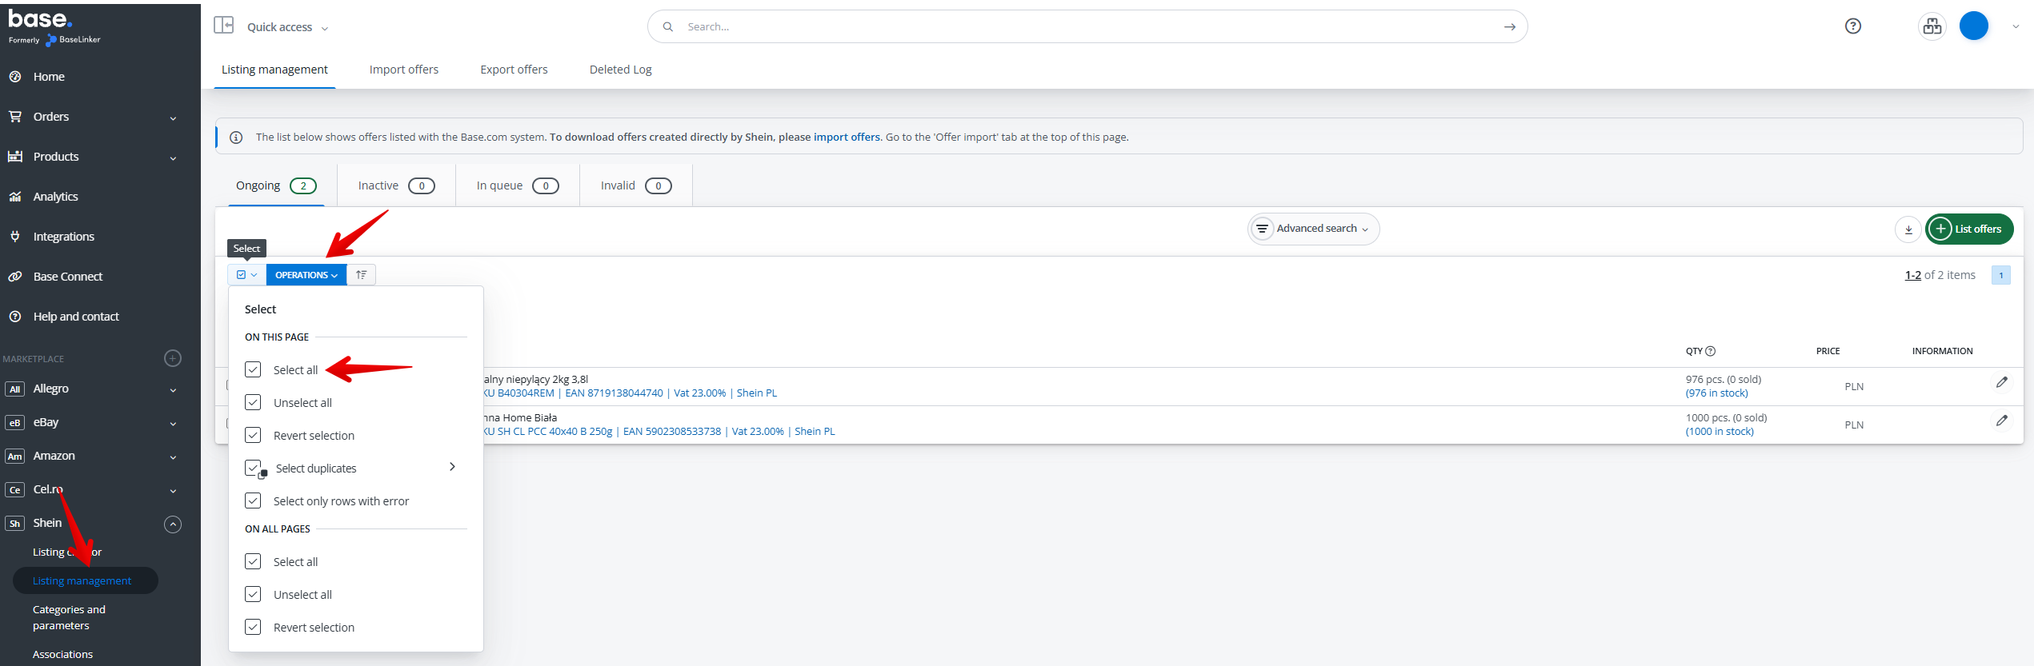Select only rows with error
This screenshot has height=666, width=2034.
(340, 501)
